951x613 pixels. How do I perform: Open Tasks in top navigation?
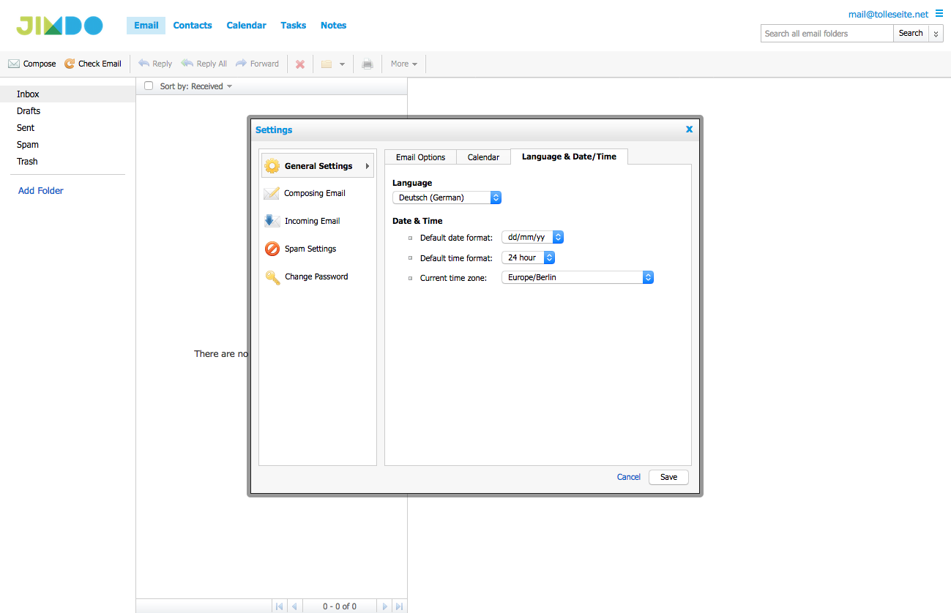pos(293,25)
